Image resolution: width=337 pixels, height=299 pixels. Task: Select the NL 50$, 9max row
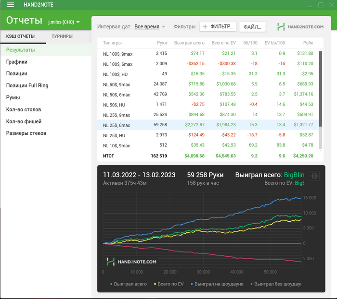point(208,84)
